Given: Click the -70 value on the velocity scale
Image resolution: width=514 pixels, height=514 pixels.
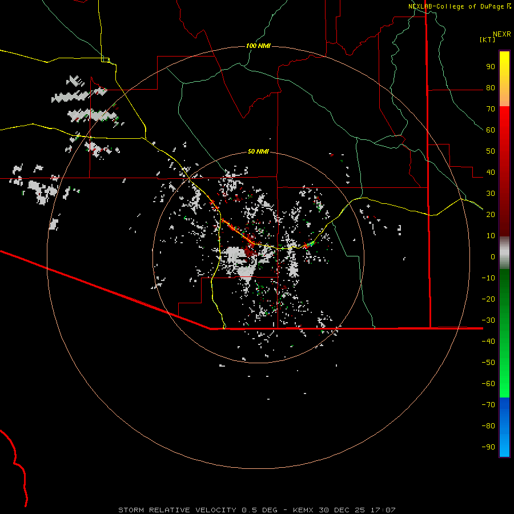Looking at the screenshot, I should tap(488, 405).
